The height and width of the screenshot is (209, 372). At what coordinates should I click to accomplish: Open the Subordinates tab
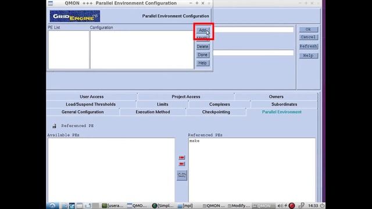point(284,105)
